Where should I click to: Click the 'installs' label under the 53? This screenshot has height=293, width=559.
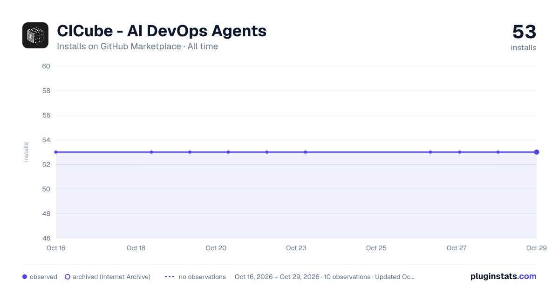(524, 47)
